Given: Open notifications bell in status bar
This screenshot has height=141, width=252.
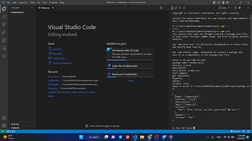Looking at the screenshot, I should (248, 131).
